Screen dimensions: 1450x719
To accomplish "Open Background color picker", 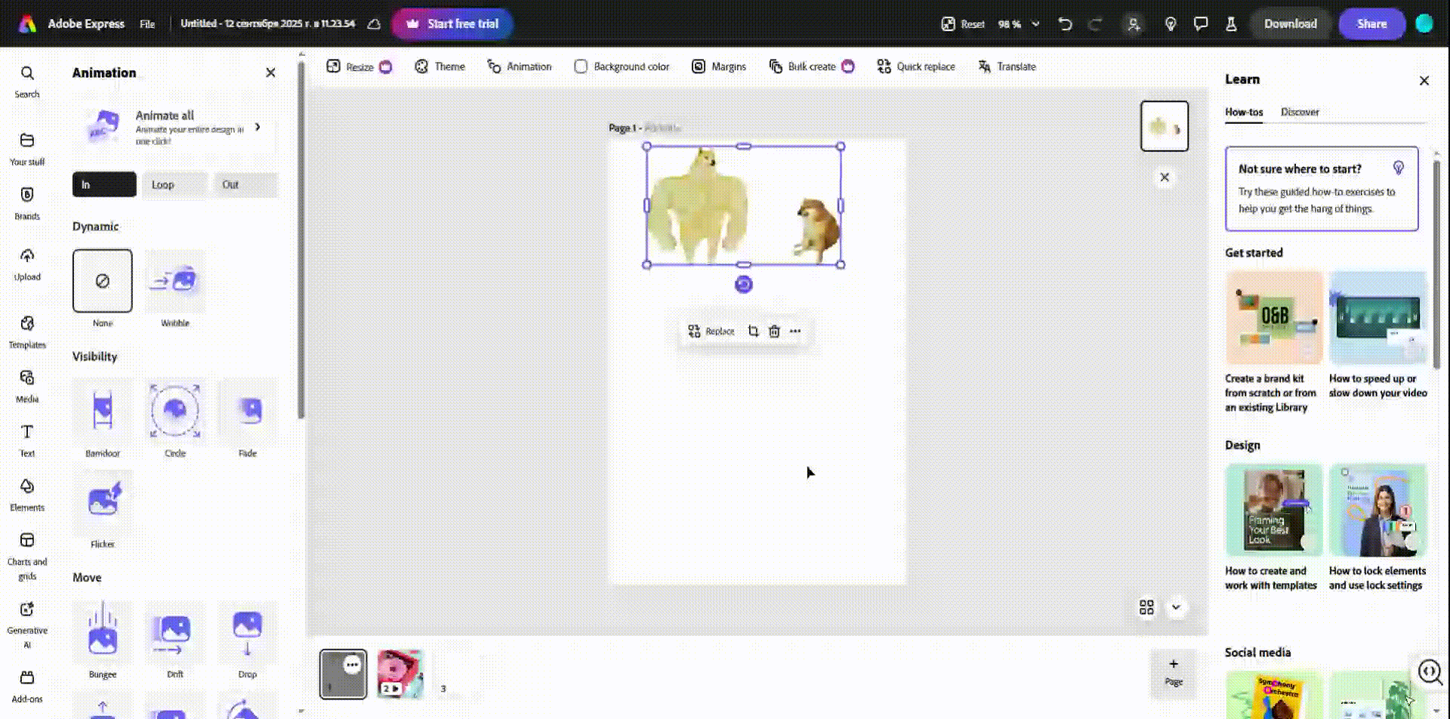I will point(622,66).
